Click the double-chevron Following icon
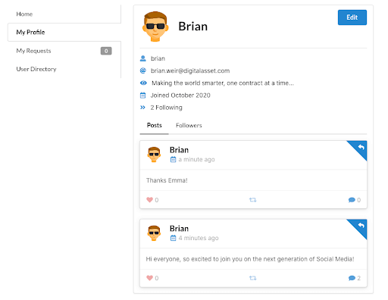This screenshot has width=388, height=300. (x=142, y=108)
